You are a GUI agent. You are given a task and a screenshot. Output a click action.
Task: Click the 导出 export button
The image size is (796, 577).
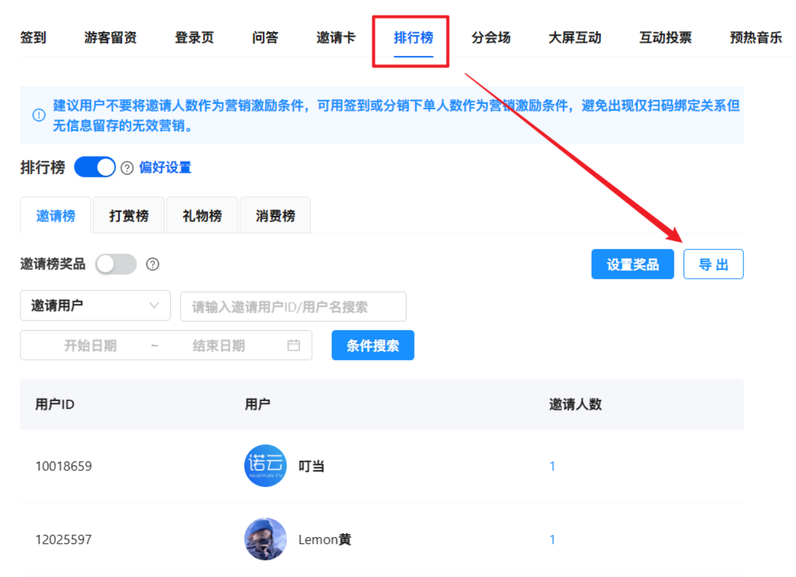(713, 265)
